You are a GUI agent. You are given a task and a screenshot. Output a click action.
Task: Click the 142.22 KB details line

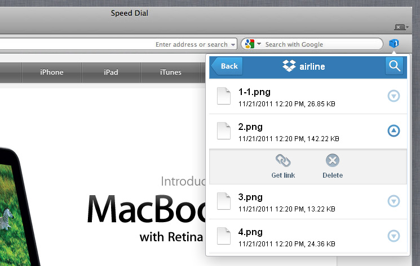pyautogui.click(x=289, y=139)
